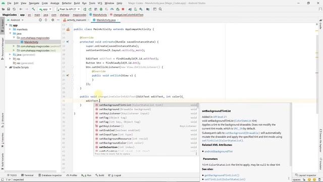The image size is (323, 182).
Task: Open the Refactor menu
Action: [x=67, y=3]
